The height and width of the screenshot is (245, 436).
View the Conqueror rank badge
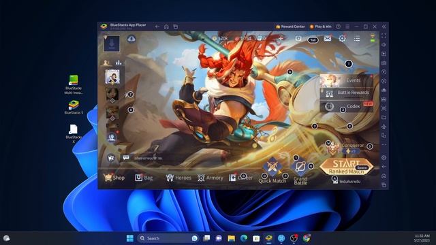(x=333, y=148)
